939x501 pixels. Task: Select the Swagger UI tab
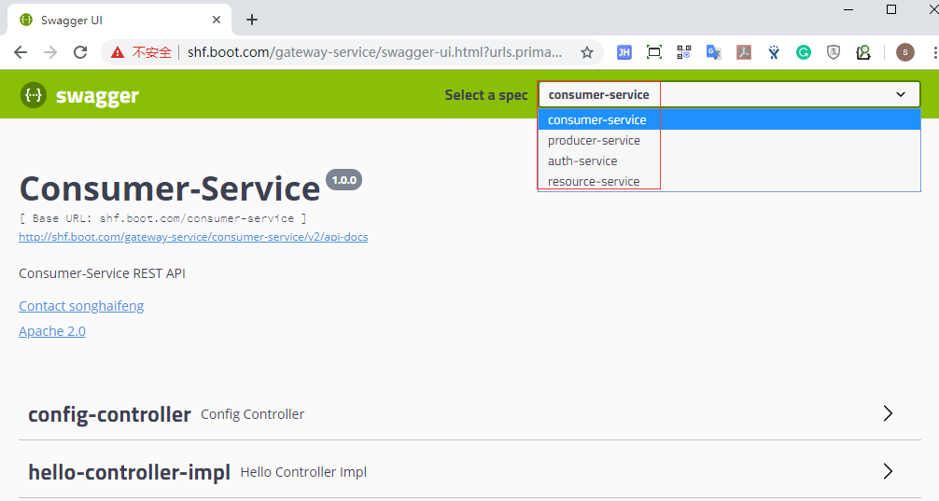(119, 20)
